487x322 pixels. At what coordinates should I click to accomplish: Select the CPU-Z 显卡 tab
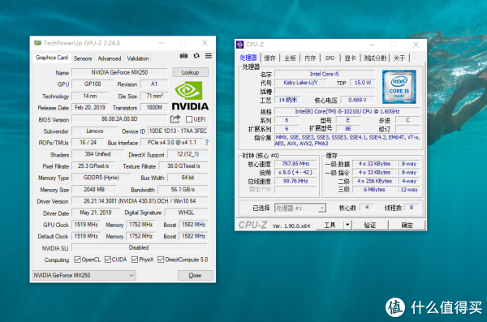(x=350, y=58)
